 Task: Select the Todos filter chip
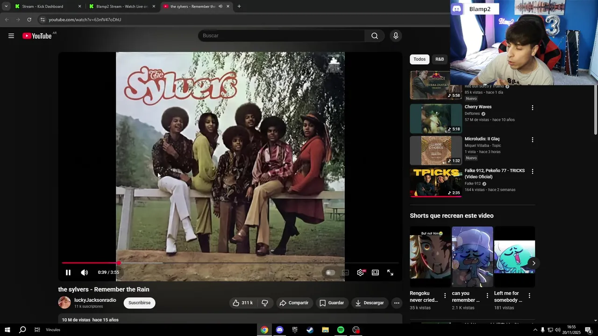(420, 59)
